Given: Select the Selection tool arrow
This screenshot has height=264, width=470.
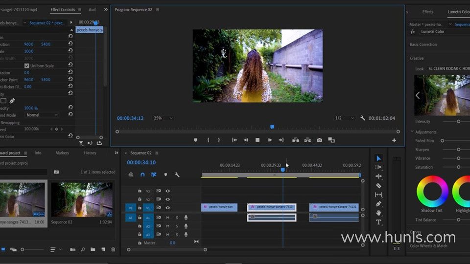Looking at the screenshot, I should pos(378,158).
